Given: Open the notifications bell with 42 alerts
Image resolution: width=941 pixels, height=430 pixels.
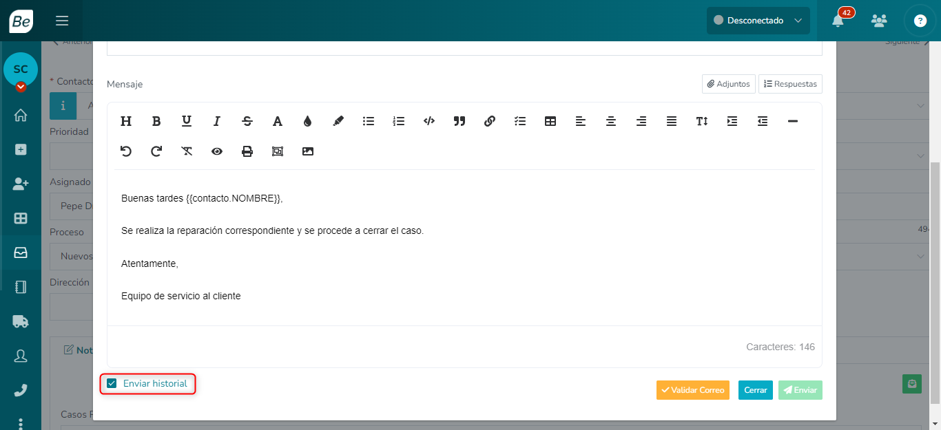Looking at the screenshot, I should click(838, 21).
